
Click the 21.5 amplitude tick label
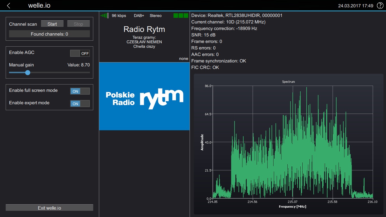tap(208, 170)
